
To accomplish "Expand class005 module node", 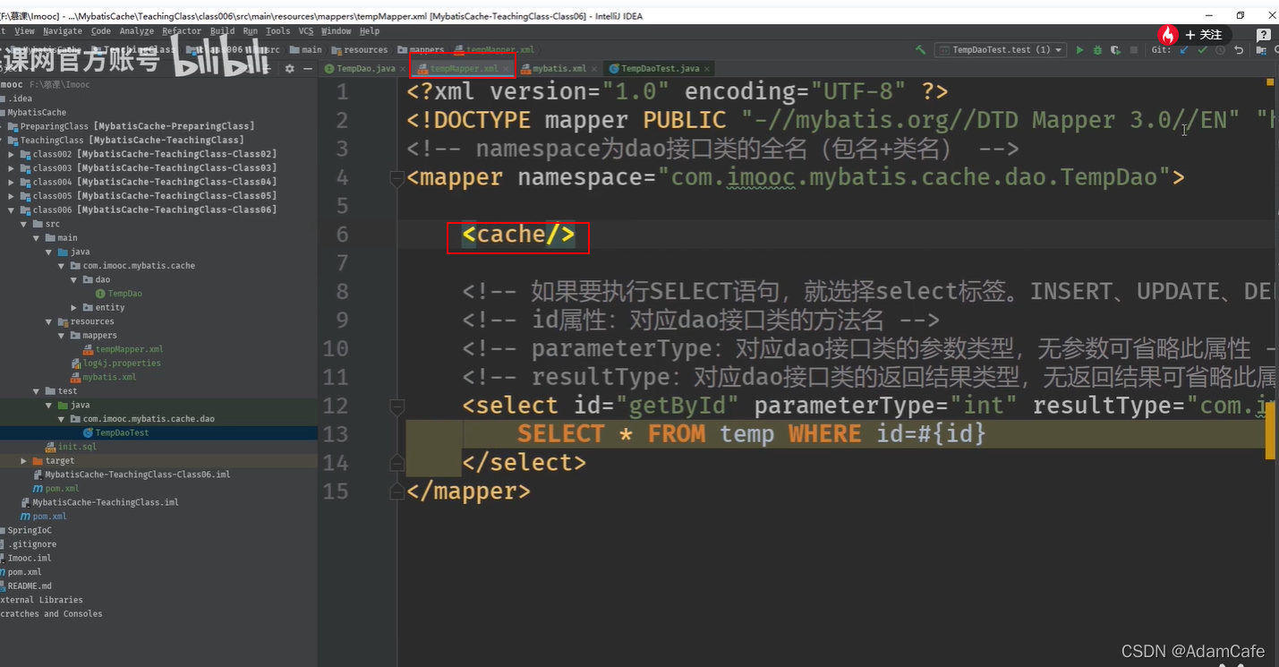I will [x=12, y=196].
